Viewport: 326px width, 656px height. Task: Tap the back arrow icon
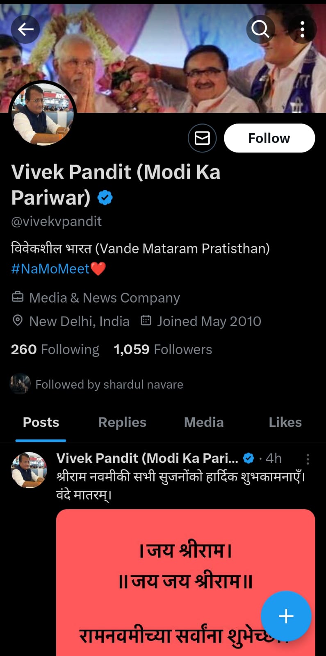pos(25,29)
